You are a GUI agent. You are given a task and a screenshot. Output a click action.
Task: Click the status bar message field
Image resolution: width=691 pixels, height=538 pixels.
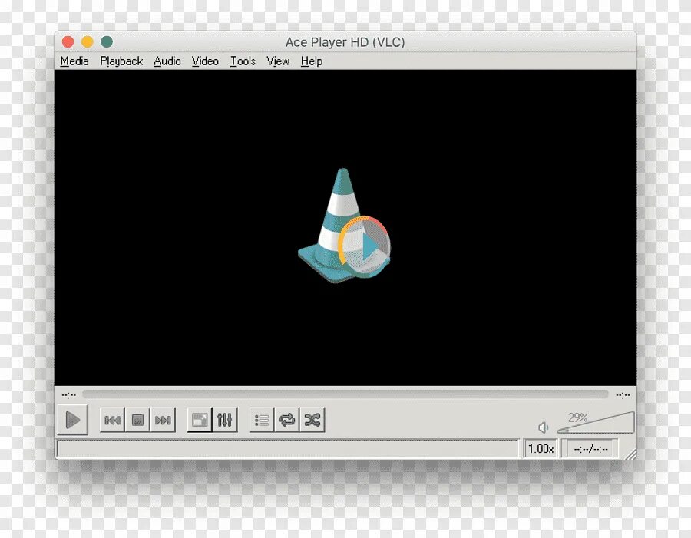pyautogui.click(x=288, y=449)
